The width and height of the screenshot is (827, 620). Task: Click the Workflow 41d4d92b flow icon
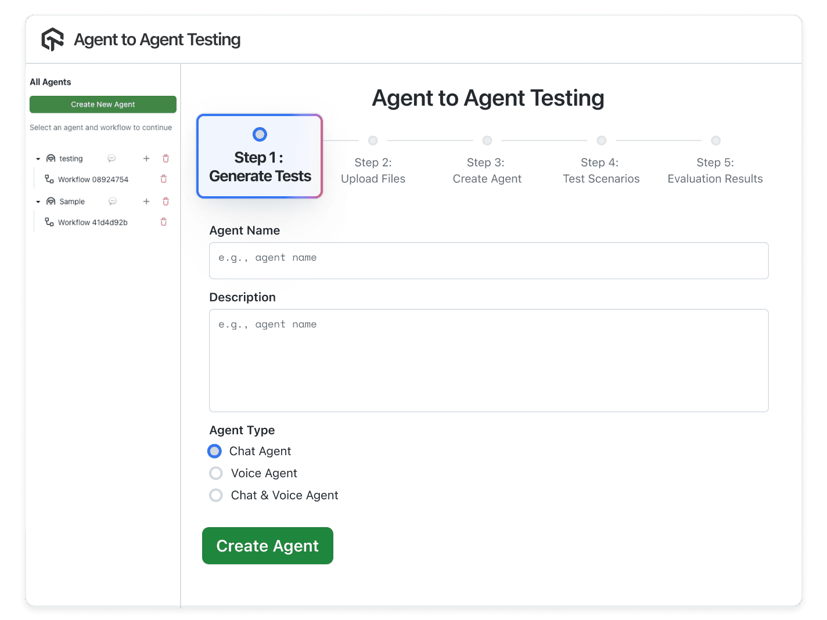[49, 222]
